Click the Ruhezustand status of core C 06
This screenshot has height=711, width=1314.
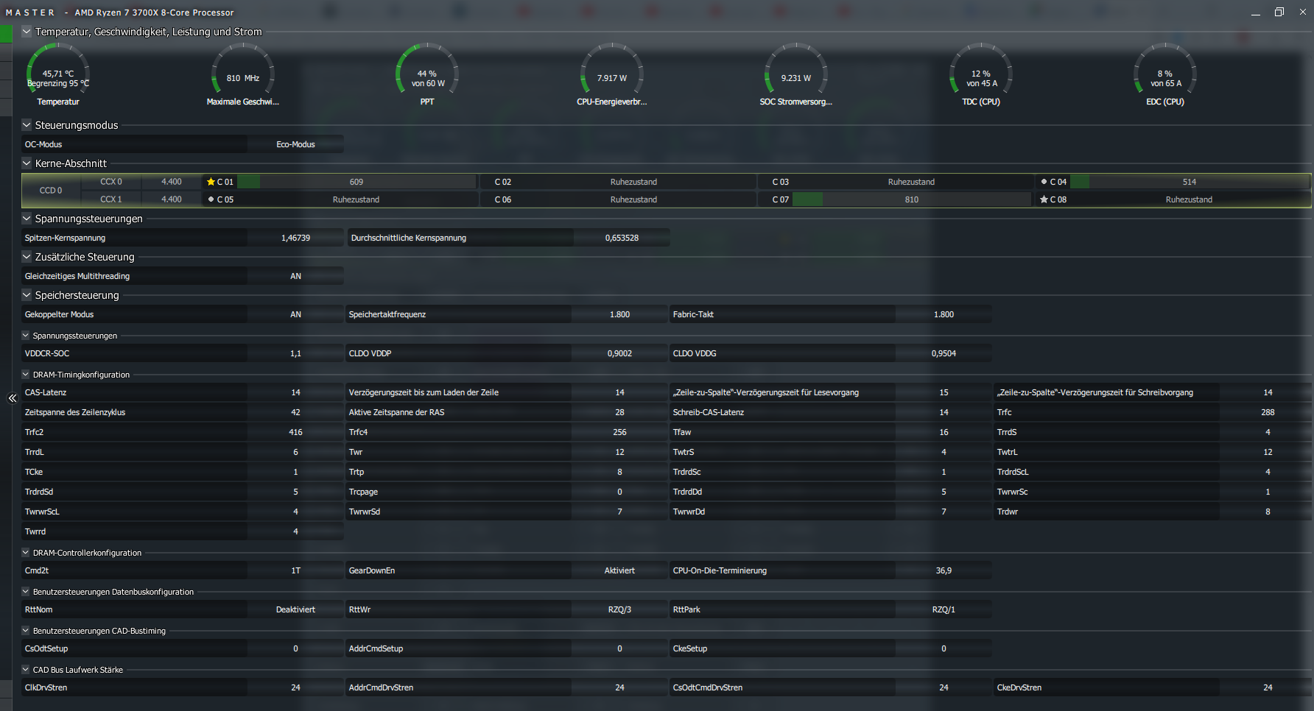633,199
